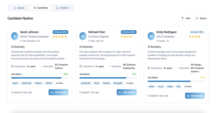This screenshot has height=113, width=216.
Task: Click the calendar icon beside Applied 3 days ago
Action: (148, 96)
